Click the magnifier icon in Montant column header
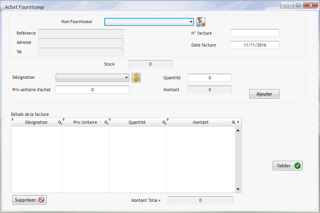This screenshot has width=320, height=213. click(x=233, y=122)
